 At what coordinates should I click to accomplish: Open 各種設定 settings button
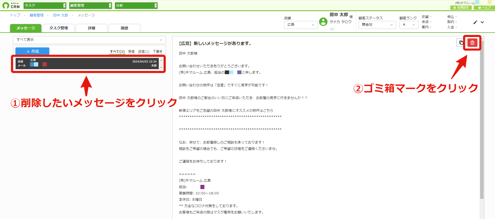click(x=461, y=8)
